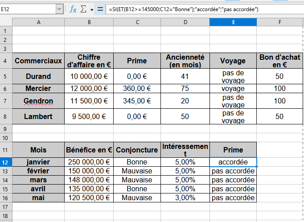304x222 pixels.
Task: Select row 4 header
Action: coord(6,61)
